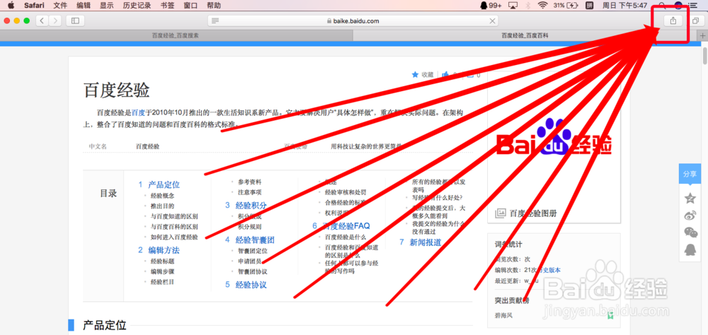Open the Apple menu

coord(11,6)
